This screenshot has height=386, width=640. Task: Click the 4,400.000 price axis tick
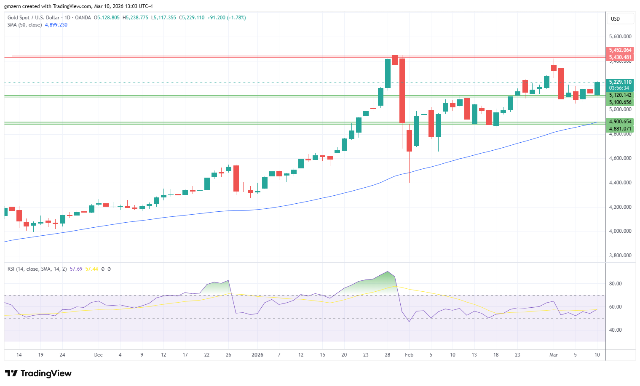620,183
